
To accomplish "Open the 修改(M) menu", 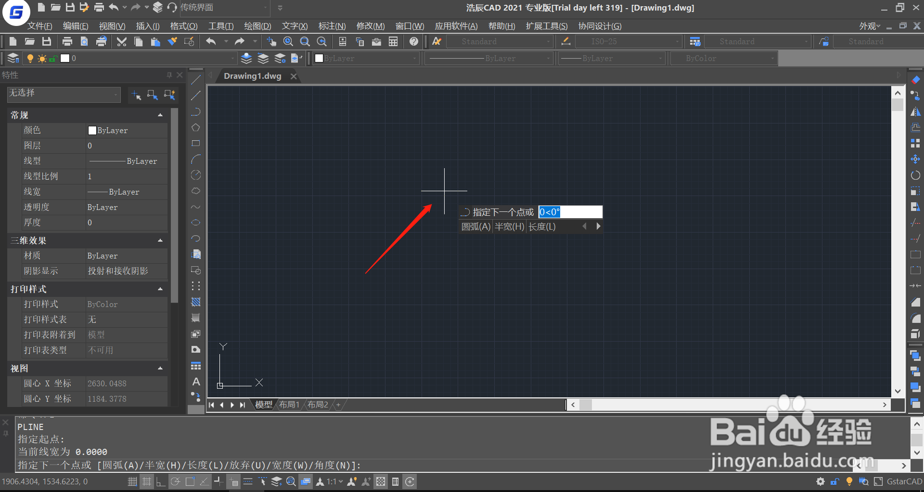I will coord(371,26).
